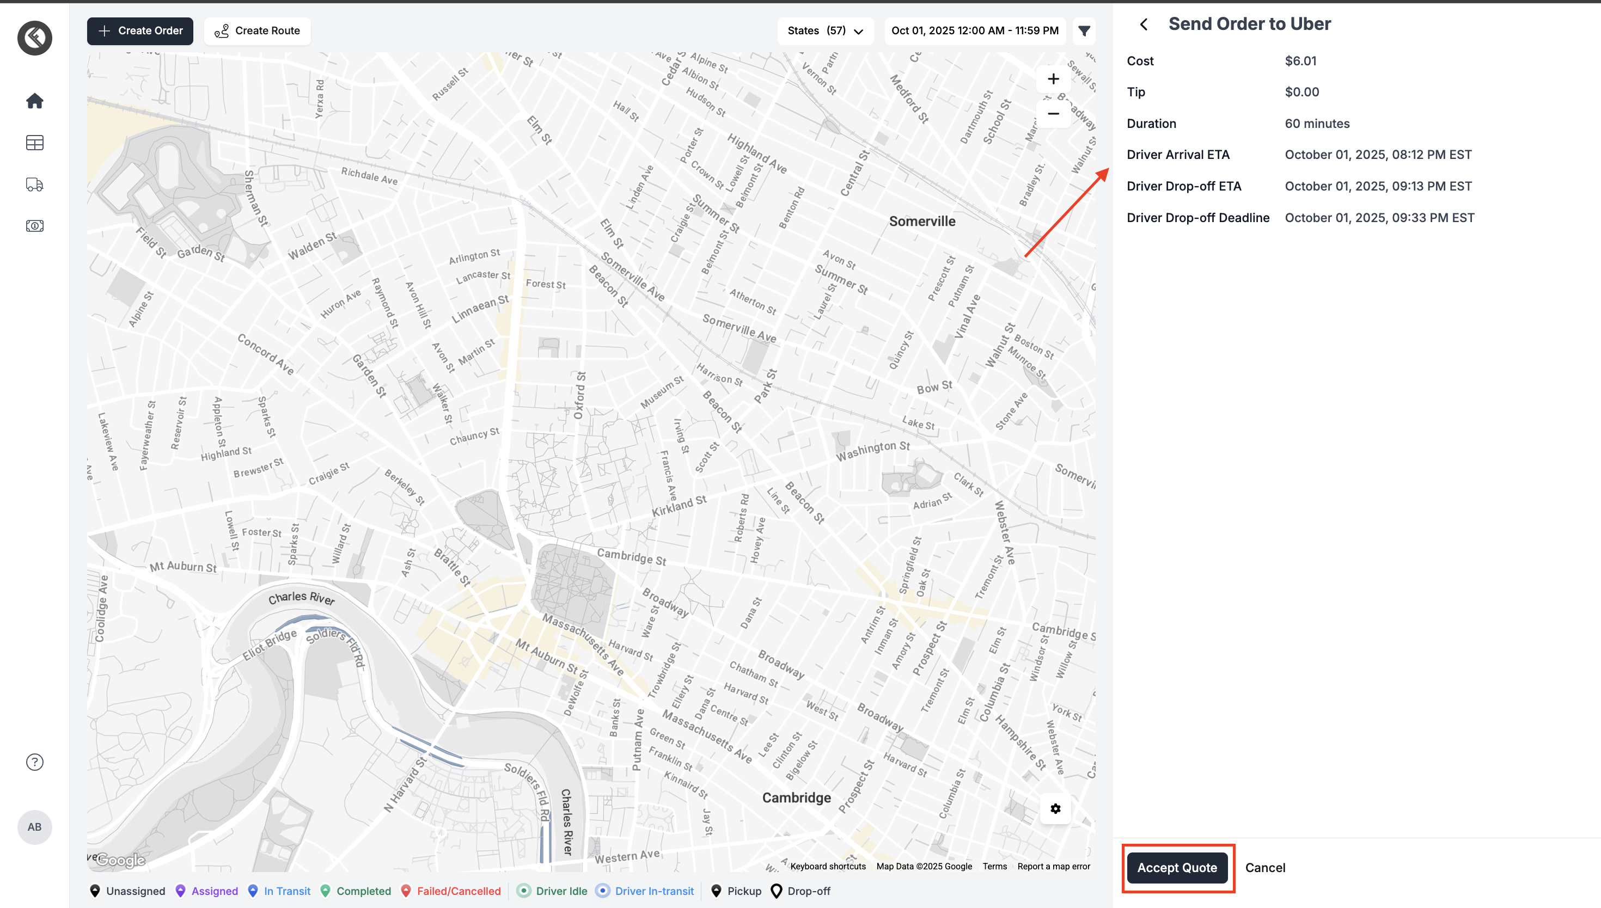Click the Cambridge city label on the map
Screen dimensions: 1601x908
(797, 797)
